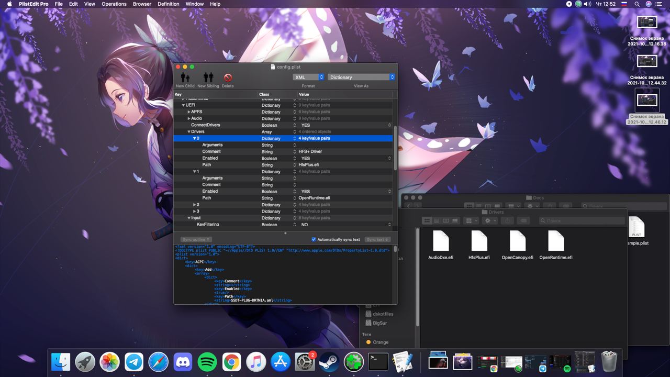The image size is (670, 377).
Task: Open Discord from the Dock
Action: point(183,362)
